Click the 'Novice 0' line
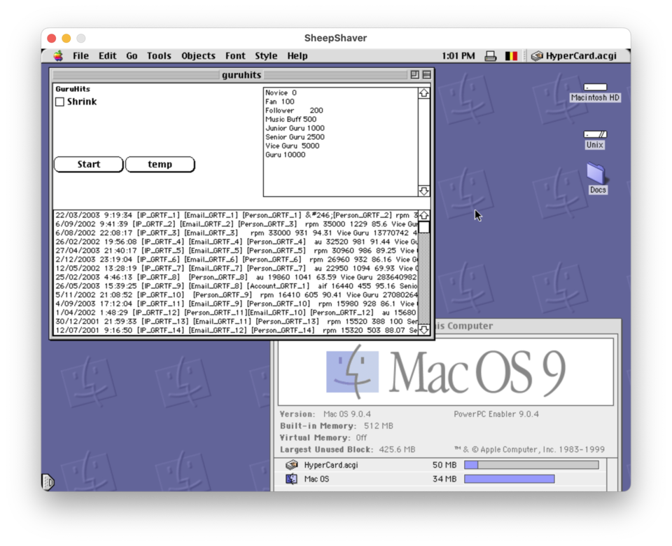The width and height of the screenshot is (672, 546). point(281,93)
